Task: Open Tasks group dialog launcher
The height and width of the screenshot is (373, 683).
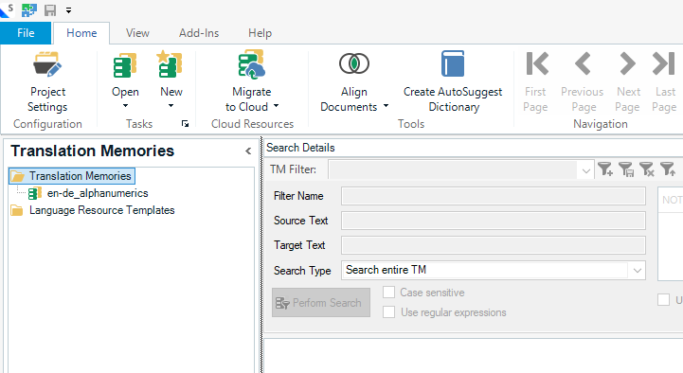Action: [x=185, y=124]
